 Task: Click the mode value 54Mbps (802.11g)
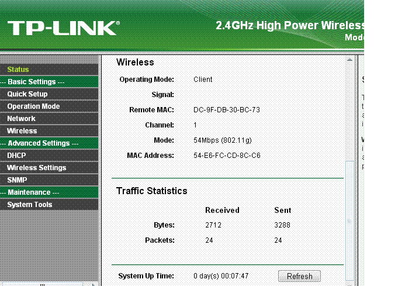coord(223,140)
